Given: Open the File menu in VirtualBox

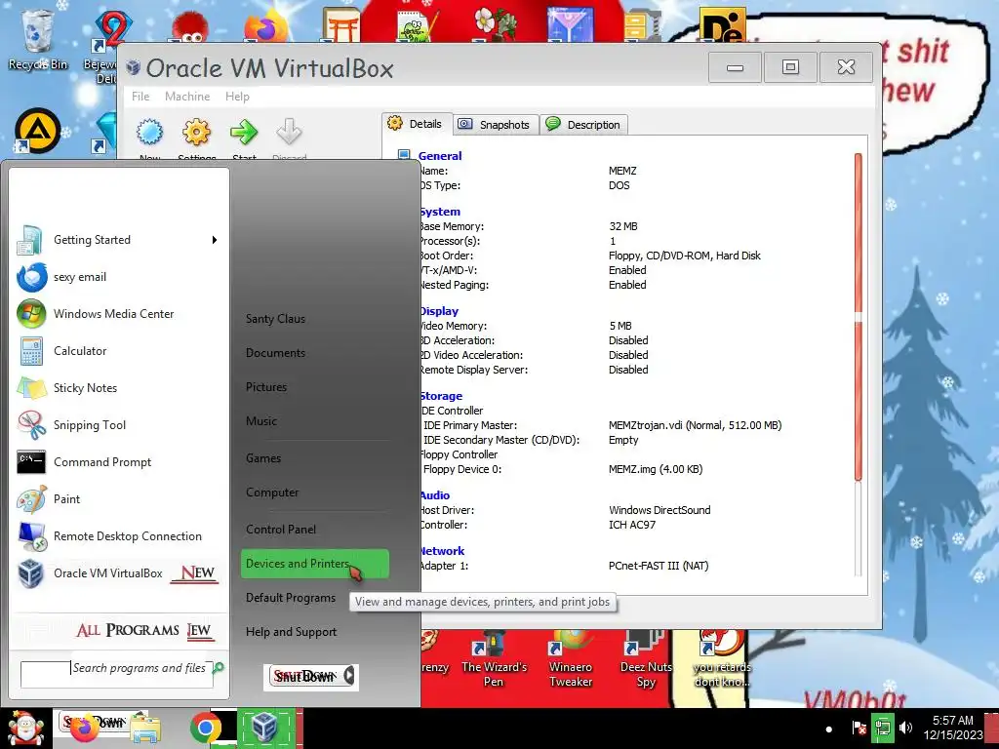Looking at the screenshot, I should (140, 97).
